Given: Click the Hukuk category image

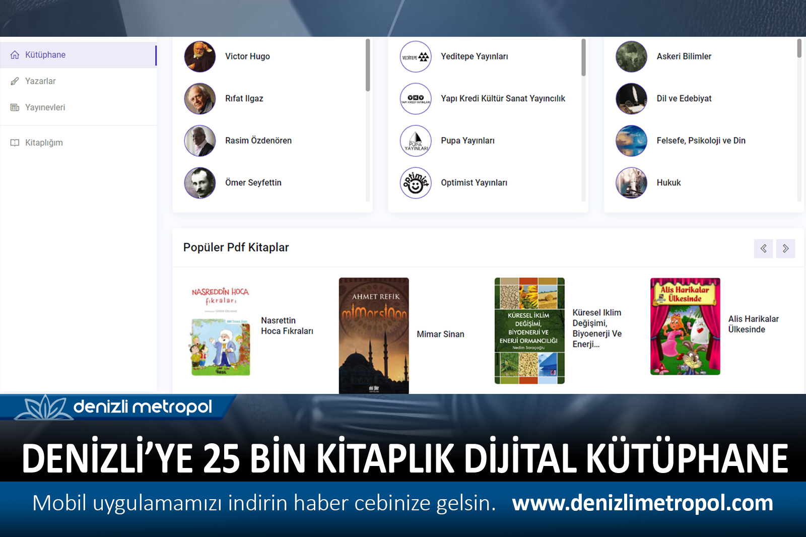Looking at the screenshot, I should tap(631, 183).
